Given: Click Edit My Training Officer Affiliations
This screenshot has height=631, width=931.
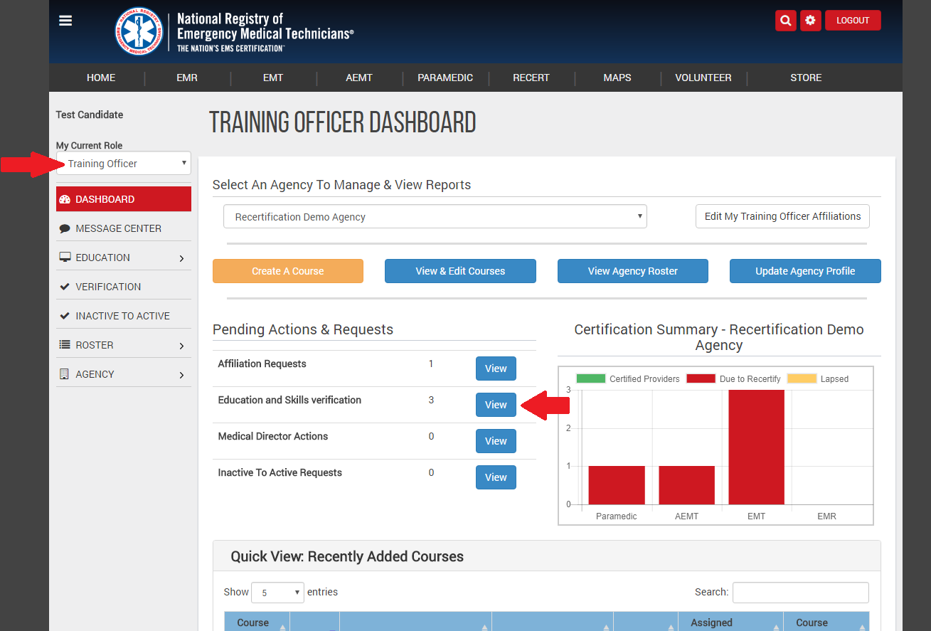Looking at the screenshot, I should (782, 216).
